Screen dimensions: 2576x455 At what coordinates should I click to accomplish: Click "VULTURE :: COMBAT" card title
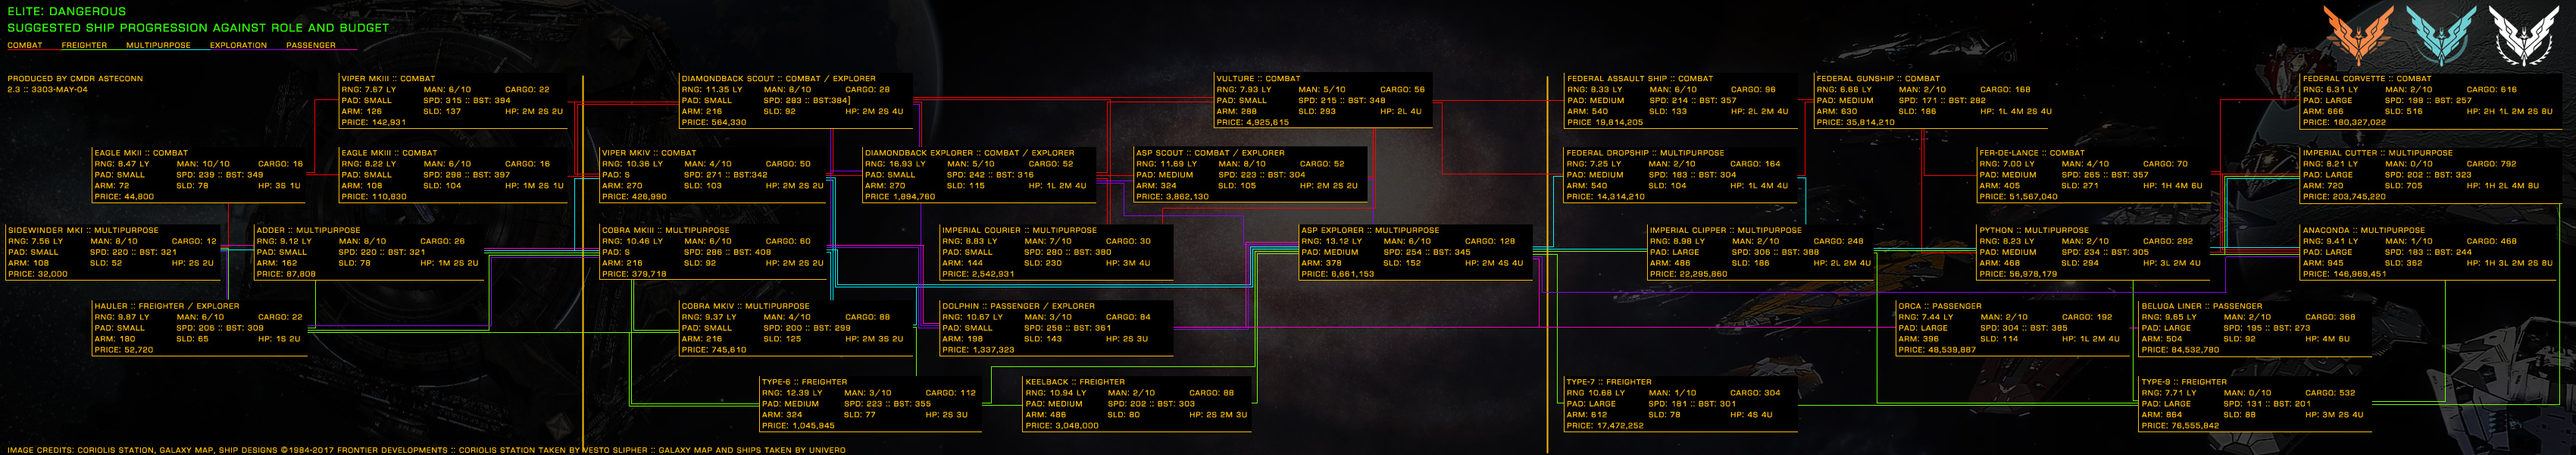coord(1258,78)
